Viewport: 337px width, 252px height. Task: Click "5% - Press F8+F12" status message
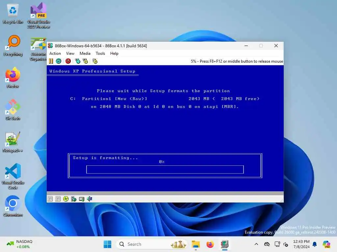tap(237, 61)
